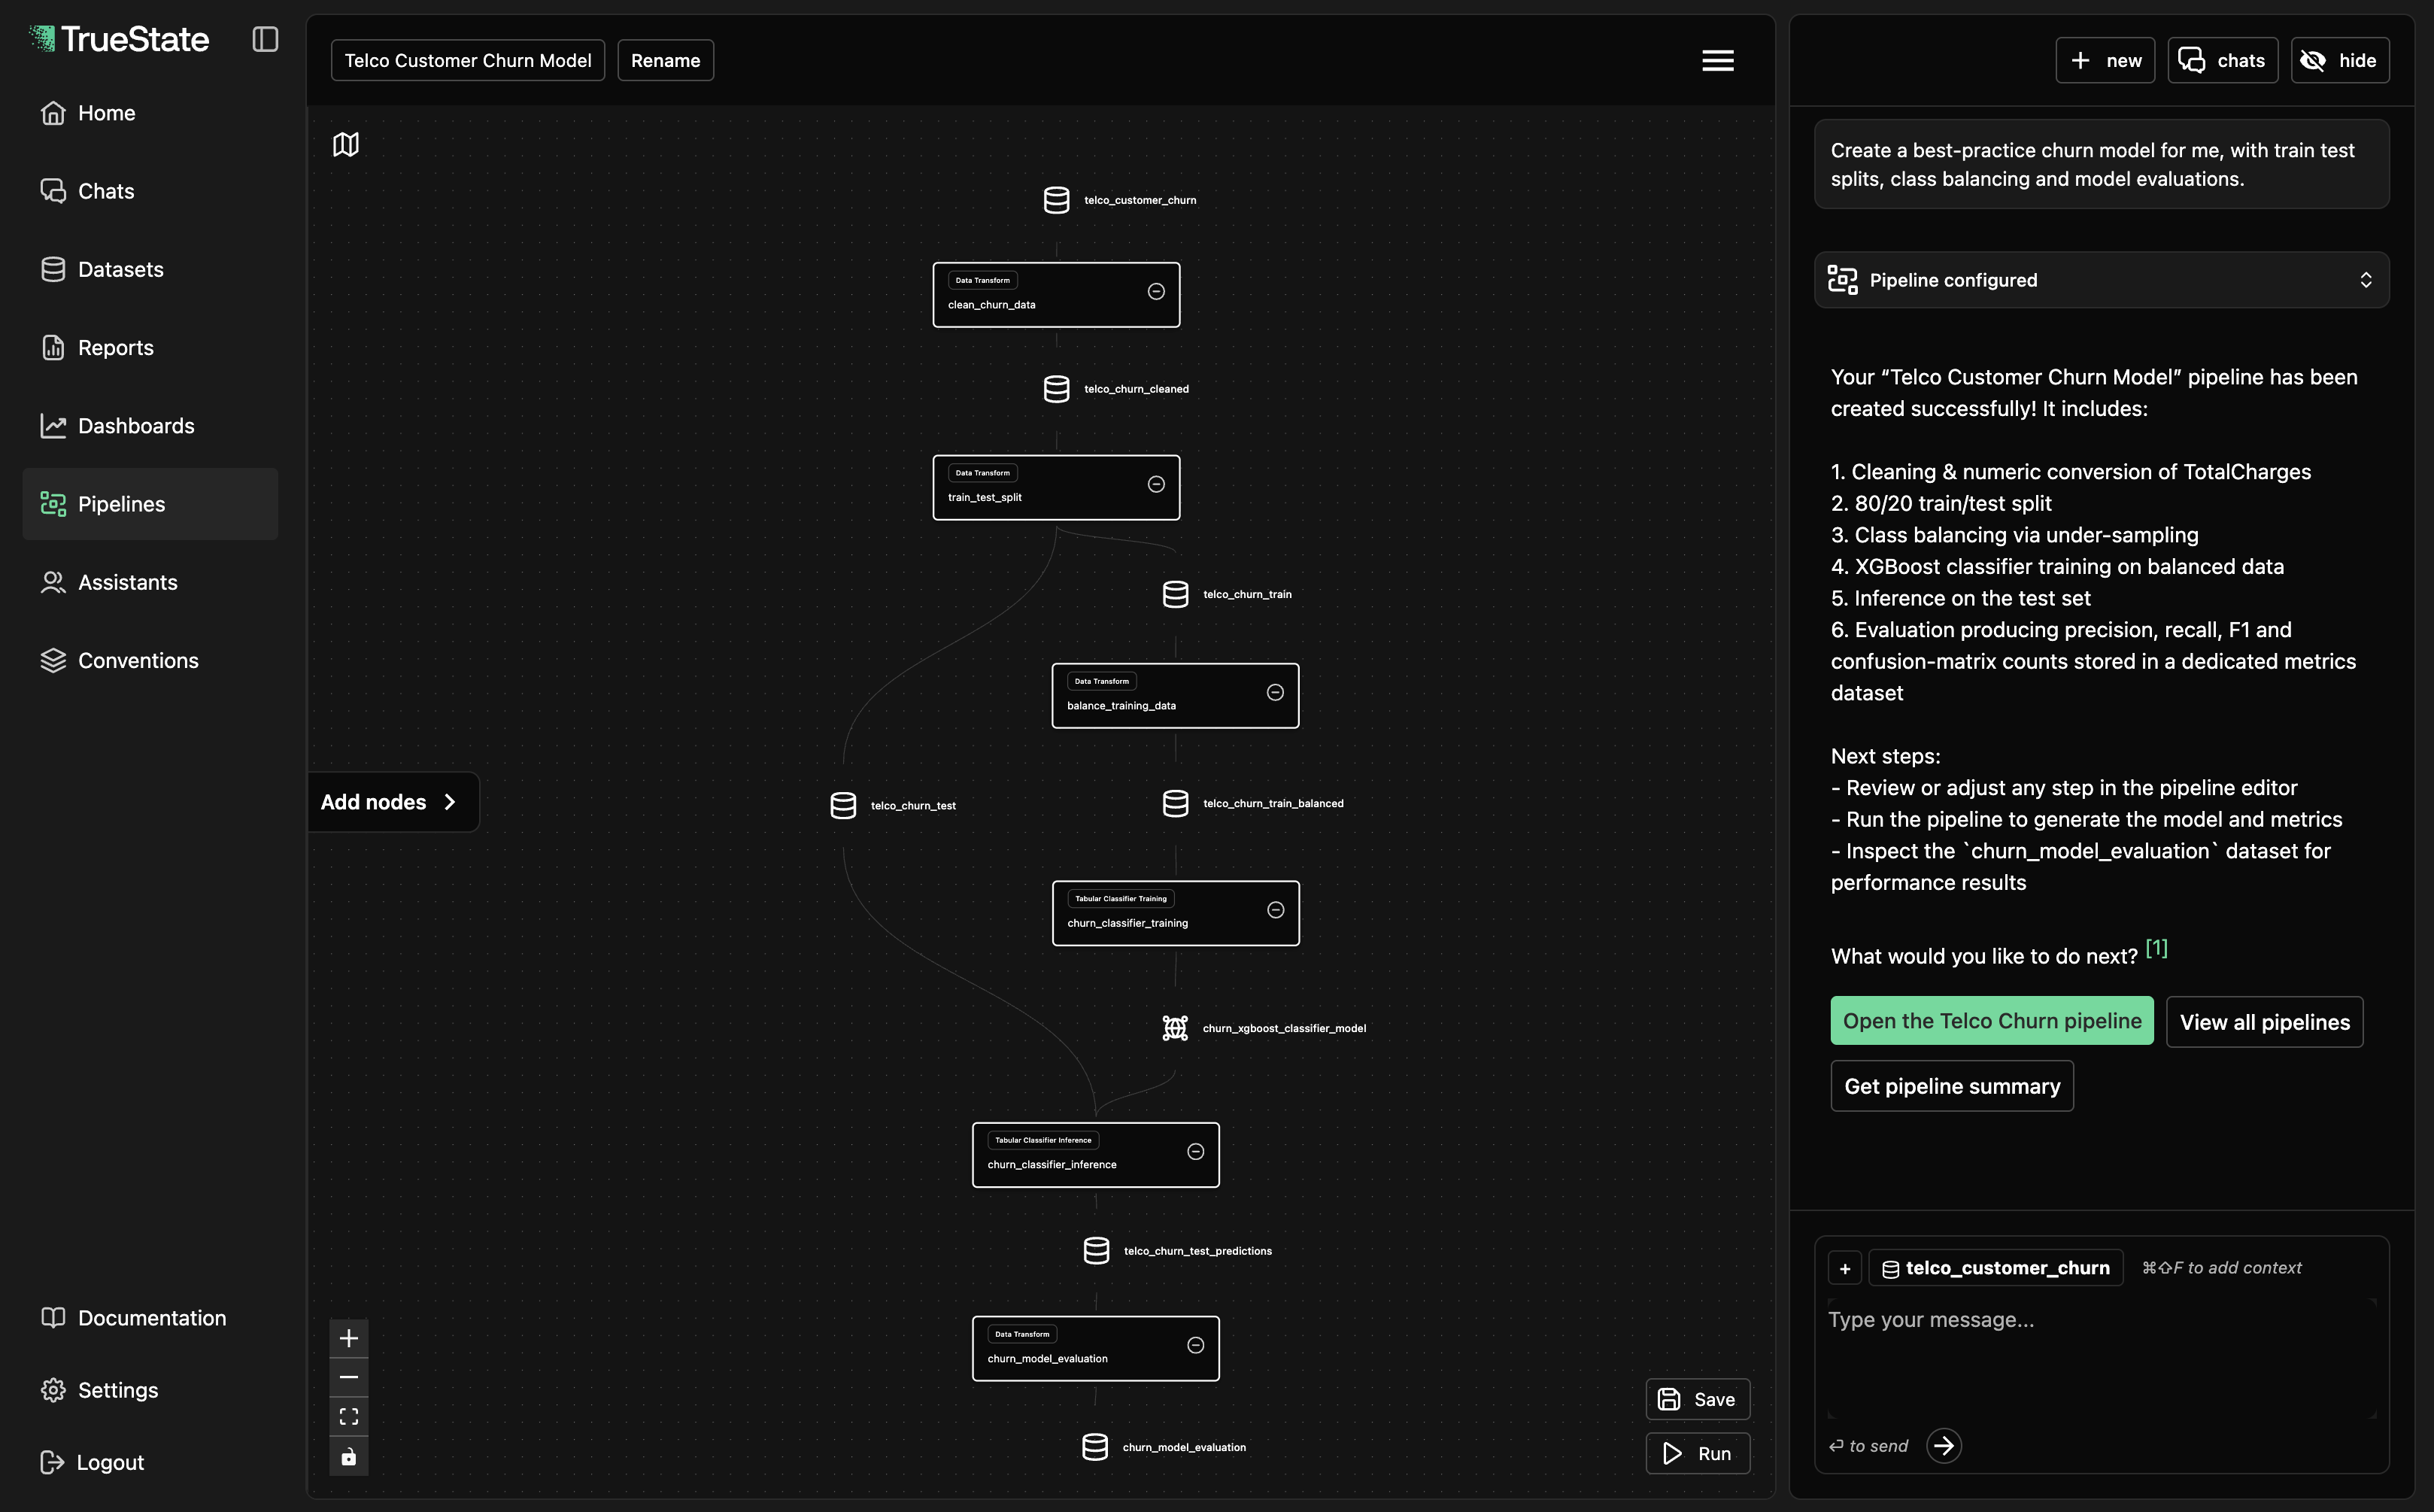Click the canvas zoom out minus button
This screenshot has height=1512, width=2434.
(x=349, y=1377)
